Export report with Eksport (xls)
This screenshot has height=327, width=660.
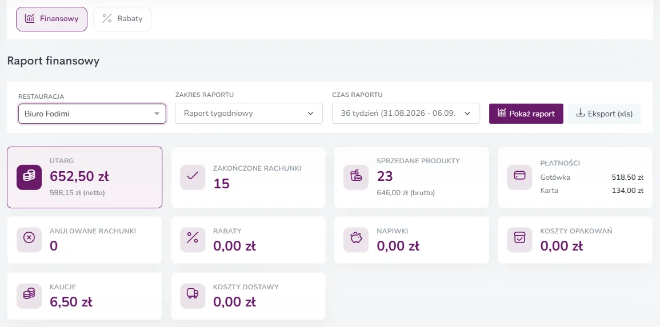pos(605,114)
